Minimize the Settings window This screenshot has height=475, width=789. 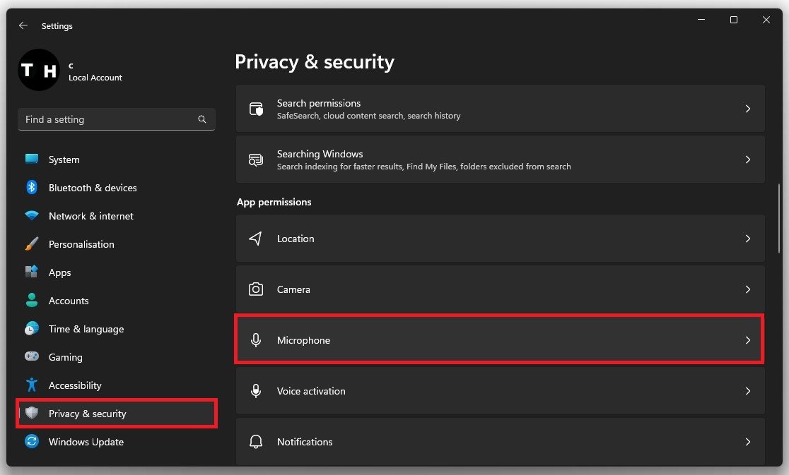701,20
